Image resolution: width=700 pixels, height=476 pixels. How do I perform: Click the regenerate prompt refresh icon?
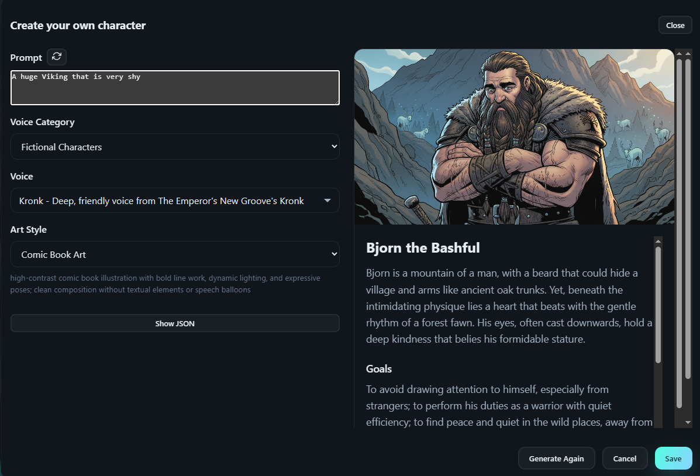(x=57, y=57)
